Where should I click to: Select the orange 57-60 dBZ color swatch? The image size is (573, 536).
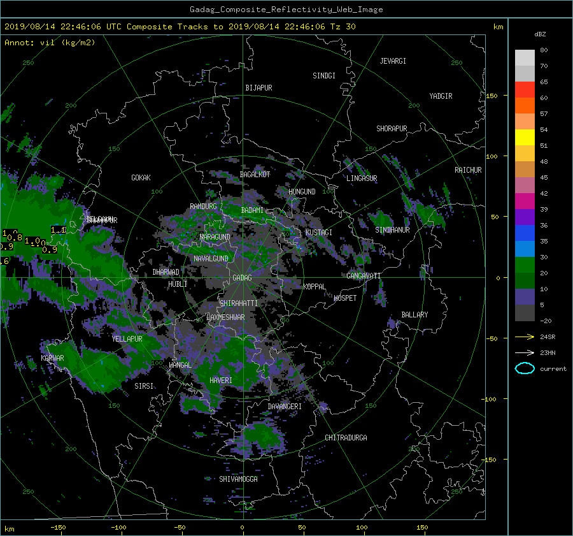525,106
